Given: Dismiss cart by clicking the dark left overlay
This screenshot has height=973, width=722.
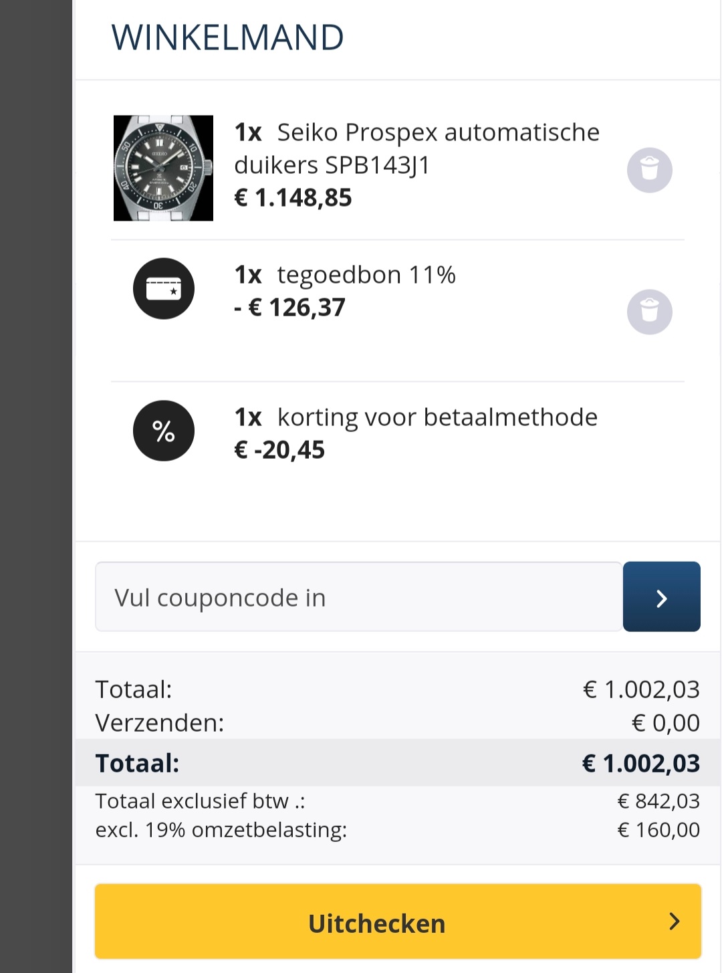Looking at the screenshot, I should (x=35, y=468).
